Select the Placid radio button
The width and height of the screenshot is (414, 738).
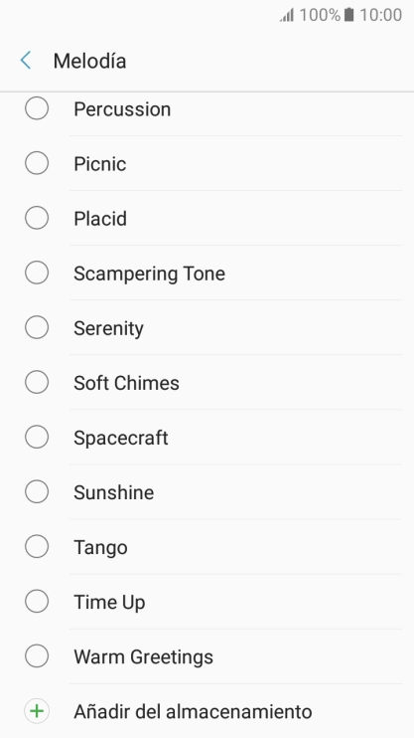[37, 218]
